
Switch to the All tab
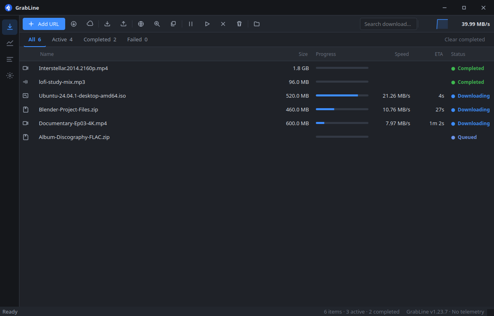coord(35,40)
